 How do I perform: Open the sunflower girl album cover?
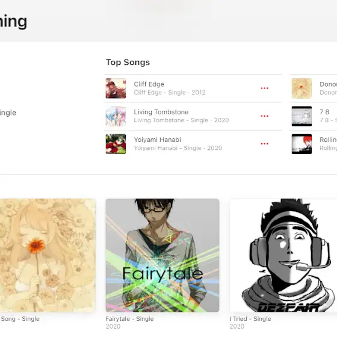coord(48,255)
